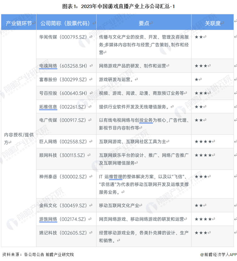Select the 内容授权/提供方 cell

pos(19,138)
